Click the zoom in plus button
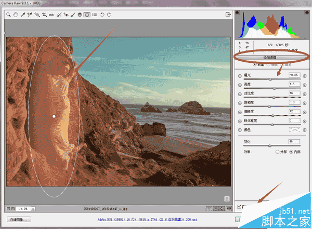Image resolution: width=312 pixels, height=229 pixels. tap(13, 209)
